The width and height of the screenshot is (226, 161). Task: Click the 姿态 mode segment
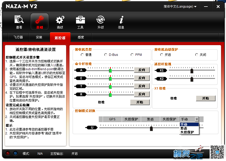click(x=150, y=119)
